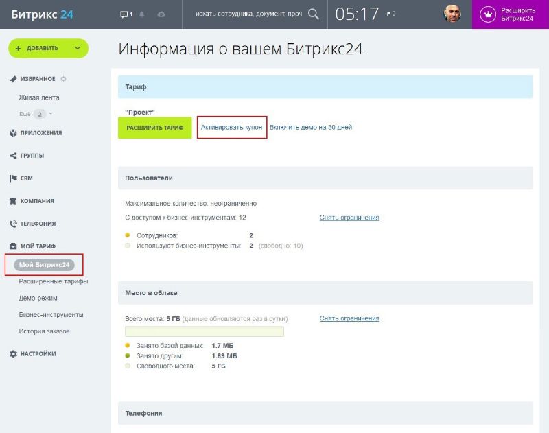The width and height of the screenshot is (549, 433).
Task: Click Расширить тариф green button
Action: point(155,128)
